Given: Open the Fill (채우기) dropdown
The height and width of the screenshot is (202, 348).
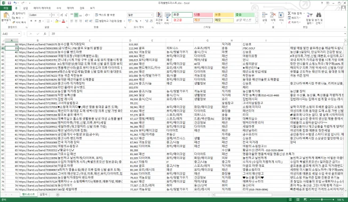Looking at the screenshot, I should click(294, 18).
